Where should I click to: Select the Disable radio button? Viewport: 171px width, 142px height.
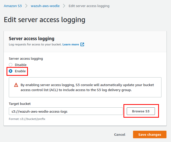[x=11, y=65]
